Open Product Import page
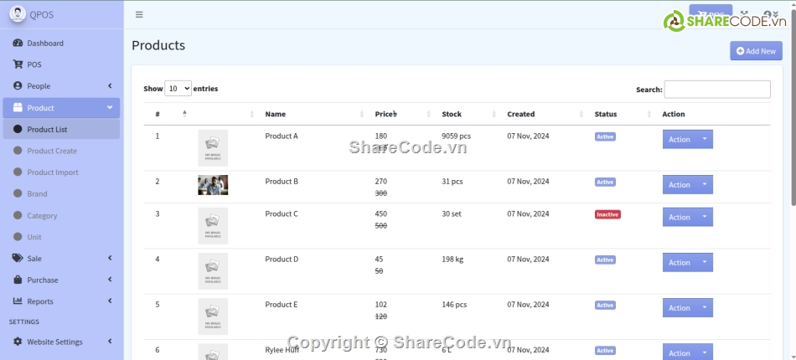Screen dimensions: 796x360 61,172
